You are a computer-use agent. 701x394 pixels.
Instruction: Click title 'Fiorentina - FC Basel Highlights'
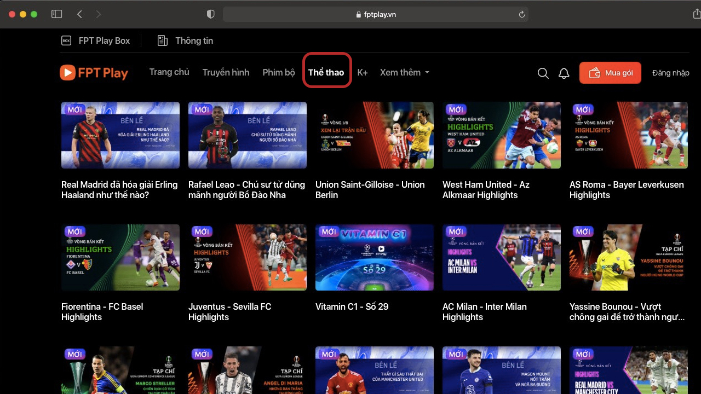tap(102, 312)
